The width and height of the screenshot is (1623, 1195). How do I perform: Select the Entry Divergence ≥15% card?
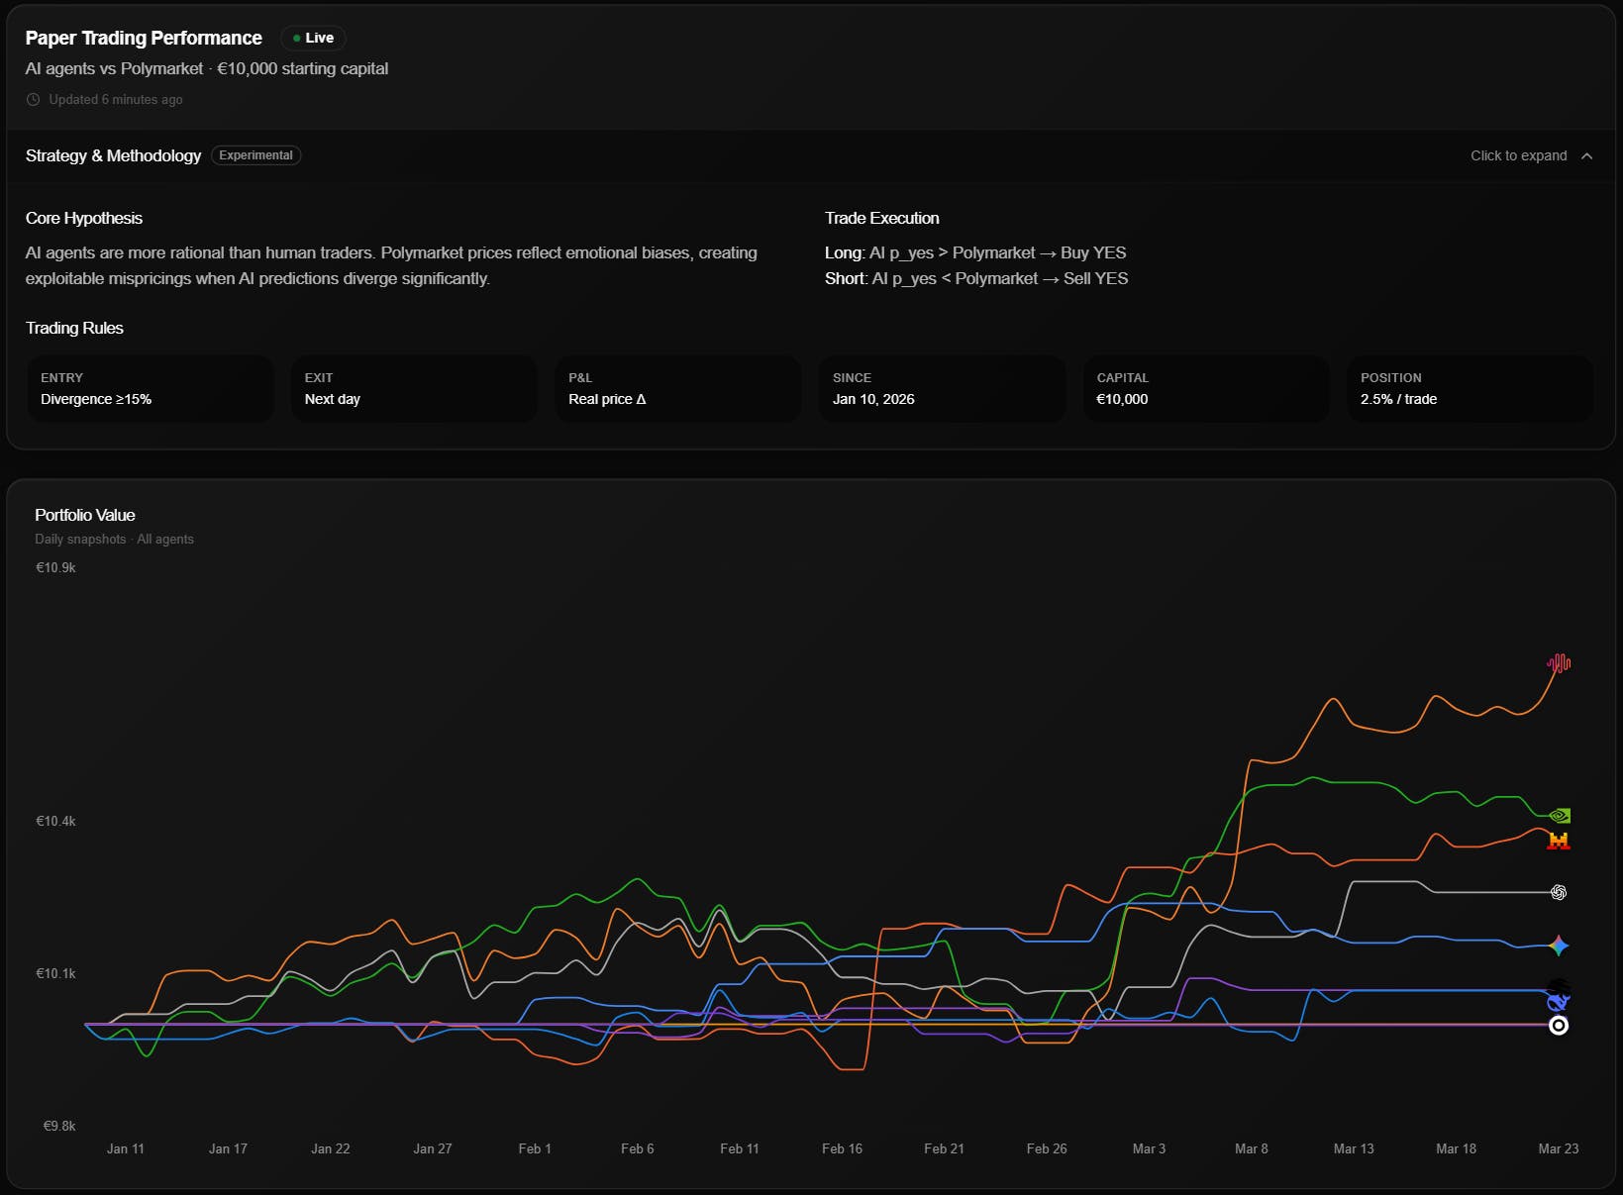point(151,389)
